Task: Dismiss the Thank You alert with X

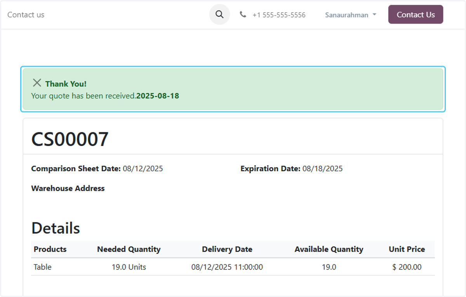Action: [x=37, y=83]
